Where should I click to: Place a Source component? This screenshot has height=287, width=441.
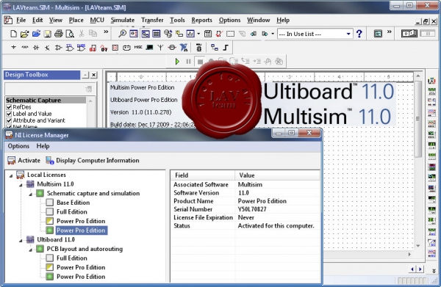click(13, 48)
